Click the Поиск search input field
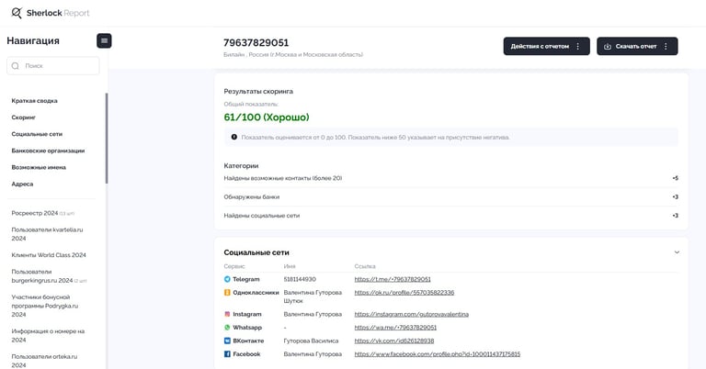Image resolution: width=706 pixels, height=369 pixels. pyautogui.click(x=53, y=65)
